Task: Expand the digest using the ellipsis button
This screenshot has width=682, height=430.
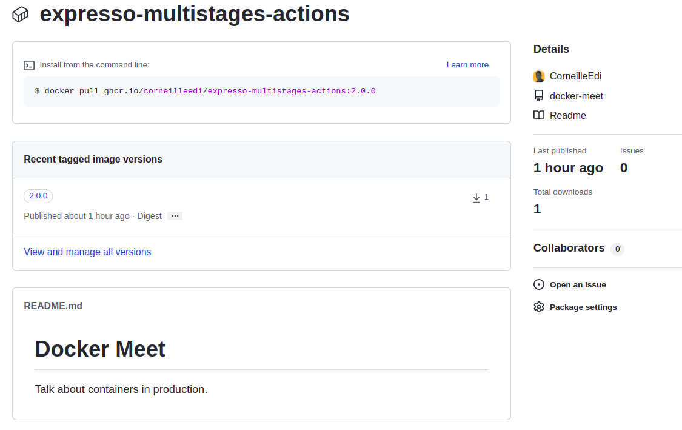Action: tap(175, 215)
